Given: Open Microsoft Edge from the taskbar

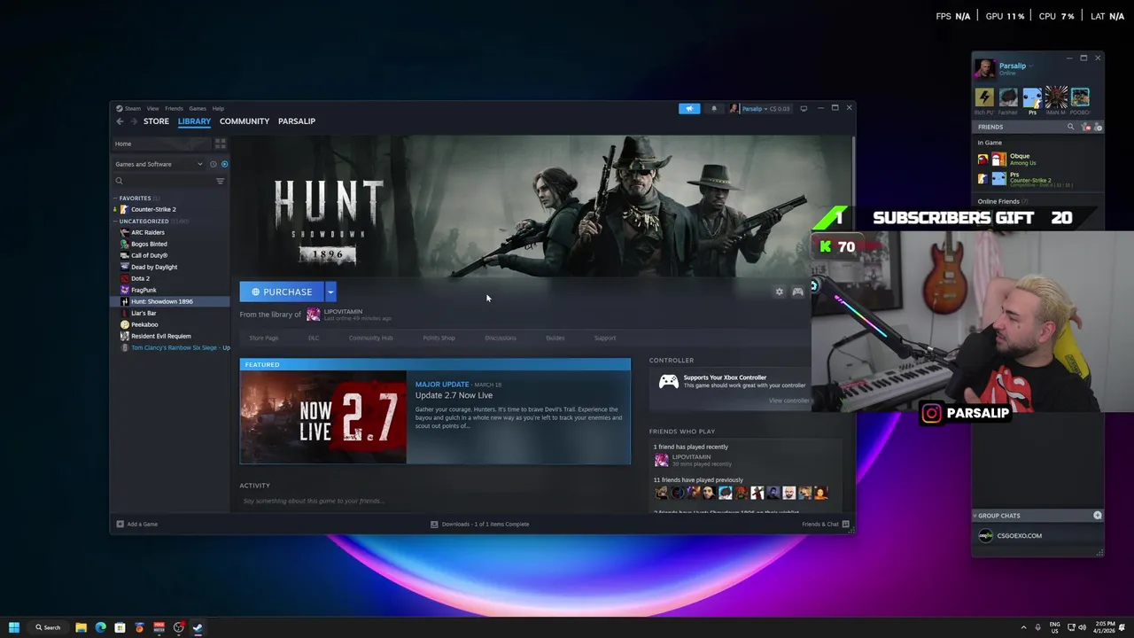Looking at the screenshot, I should tap(100, 627).
